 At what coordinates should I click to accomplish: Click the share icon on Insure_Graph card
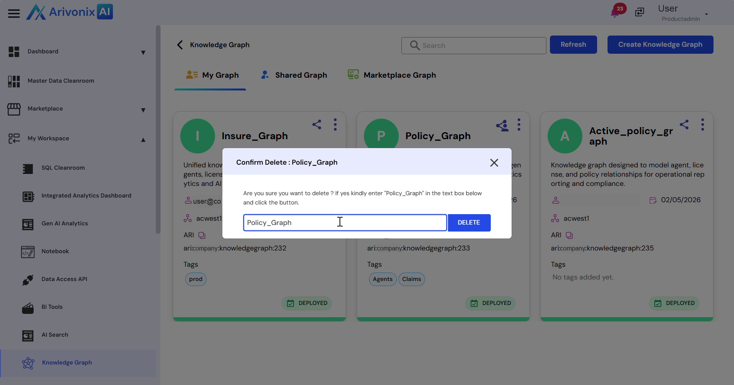317,124
